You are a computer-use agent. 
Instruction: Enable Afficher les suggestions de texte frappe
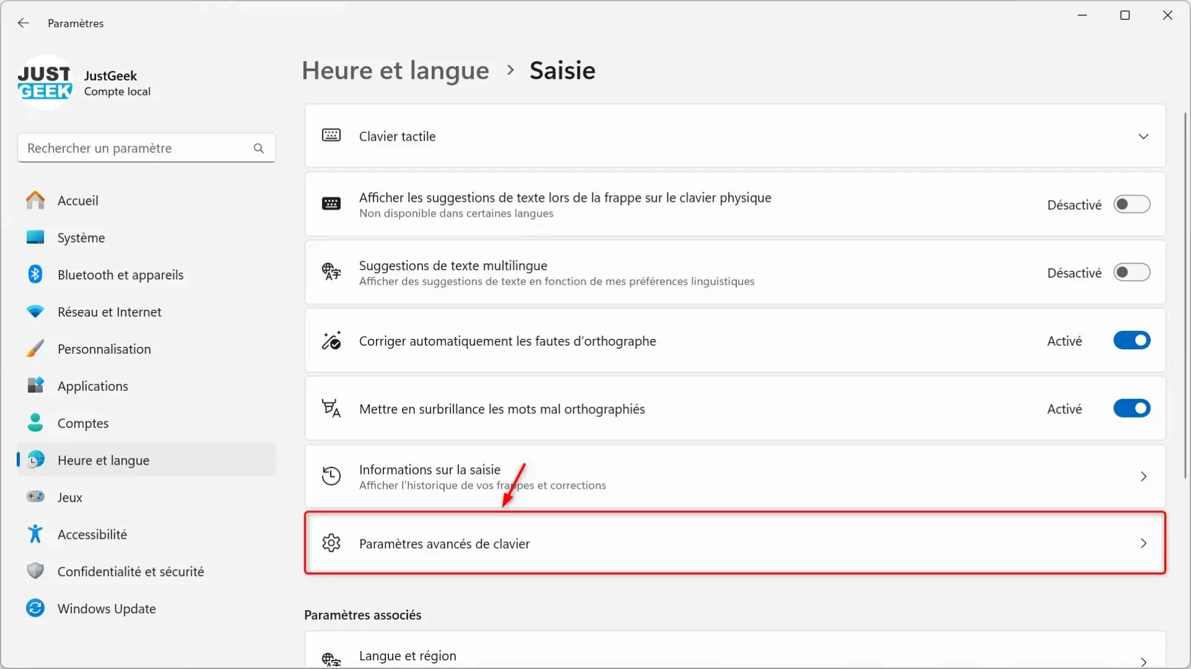[1131, 204]
